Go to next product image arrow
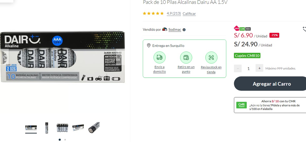 pos(120,57)
